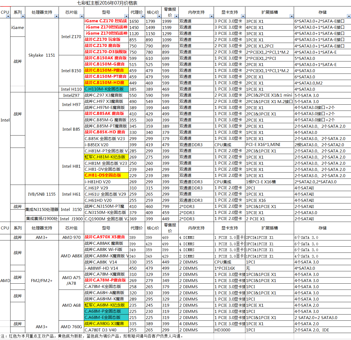Select the 战斧C.B150M-PT魔音 model cell
Screen dimensions: 351x340
pyautogui.click(x=106, y=76)
